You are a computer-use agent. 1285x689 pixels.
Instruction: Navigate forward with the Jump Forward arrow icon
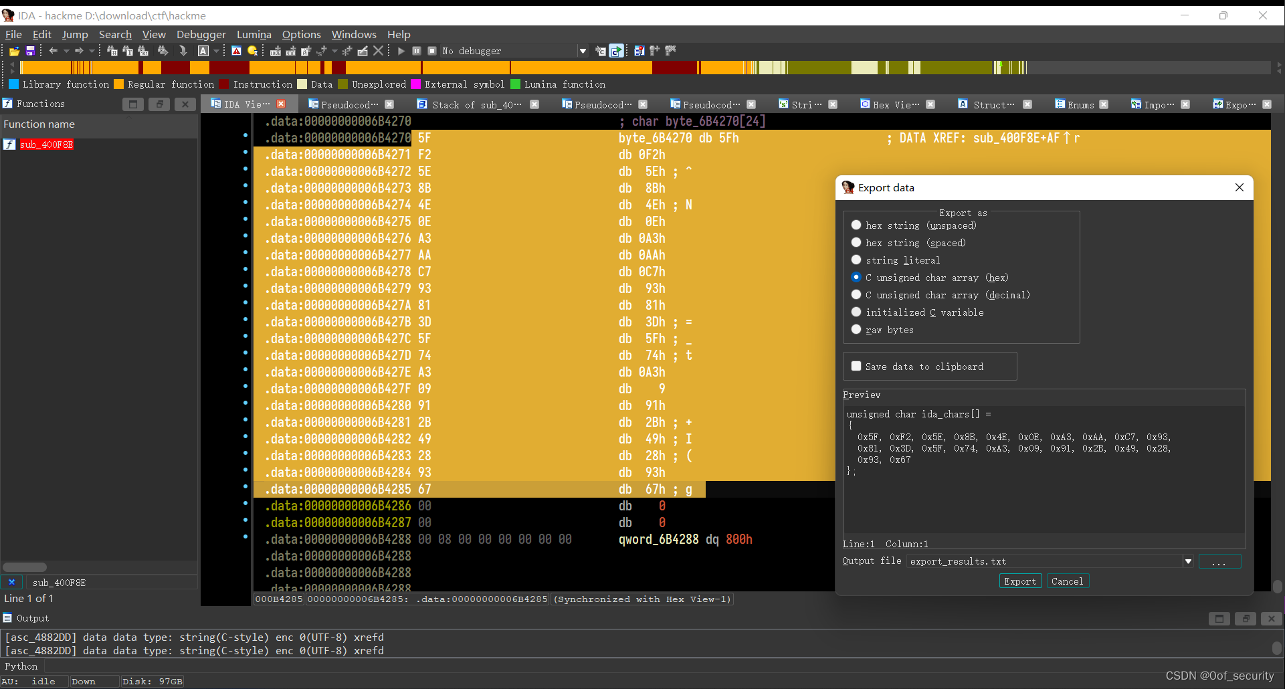pos(80,51)
